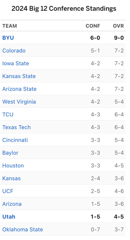This screenshot has height=240, width=130.
Task: Click the Arizona State team link
Action: tap(19, 89)
